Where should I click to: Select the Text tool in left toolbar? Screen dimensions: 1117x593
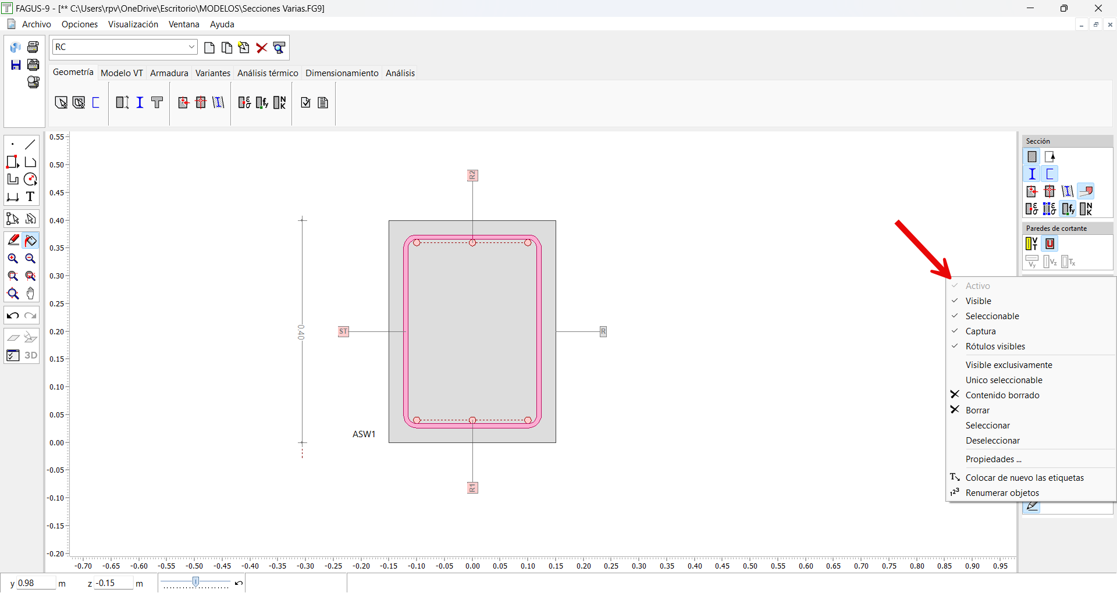click(x=30, y=197)
